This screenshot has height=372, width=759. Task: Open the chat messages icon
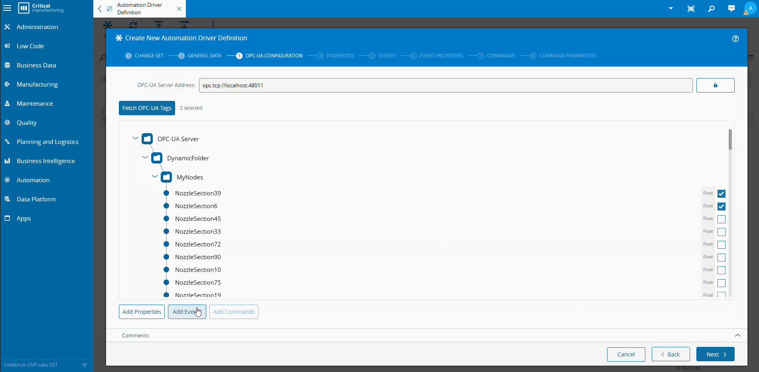(731, 8)
